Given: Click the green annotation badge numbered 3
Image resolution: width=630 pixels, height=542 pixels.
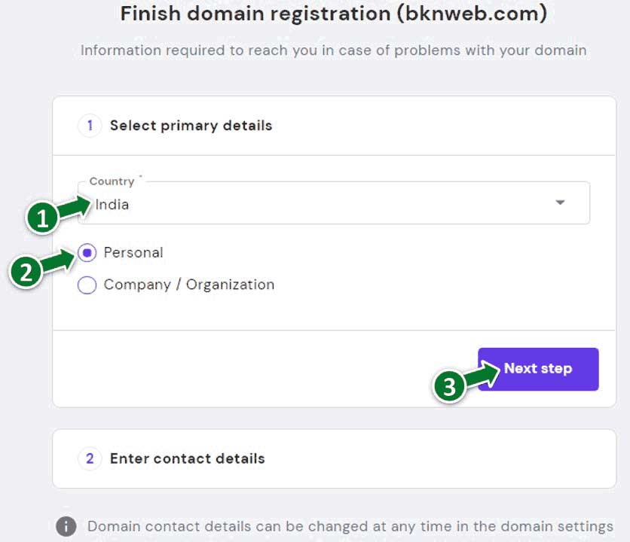Looking at the screenshot, I should click(449, 387).
